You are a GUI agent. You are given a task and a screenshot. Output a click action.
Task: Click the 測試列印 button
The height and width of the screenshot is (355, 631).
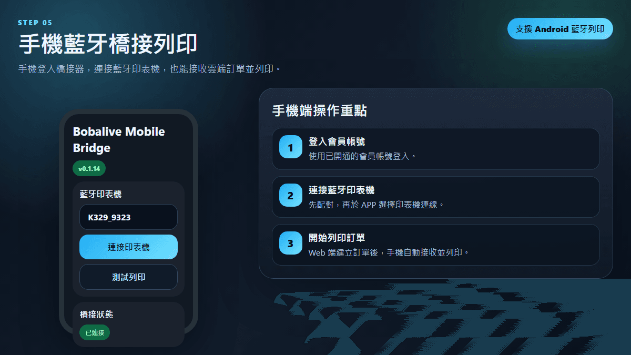coord(128,277)
